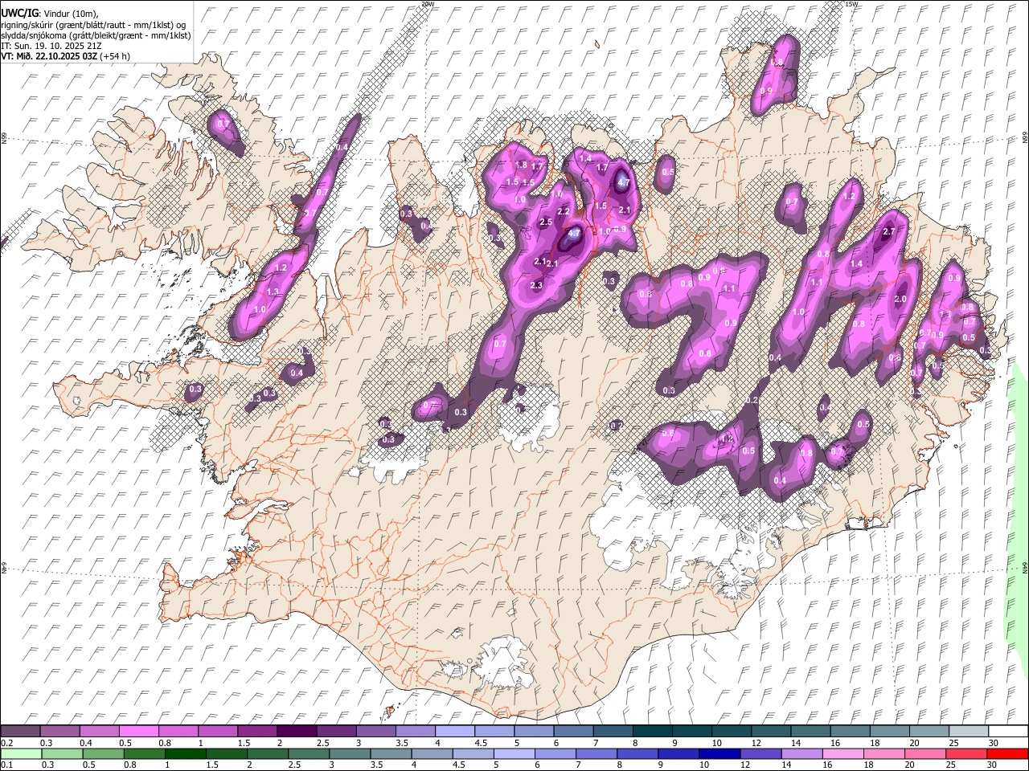Click the (+54 h) forecast offset text
Screen dimensions: 1029x771
tap(116, 56)
